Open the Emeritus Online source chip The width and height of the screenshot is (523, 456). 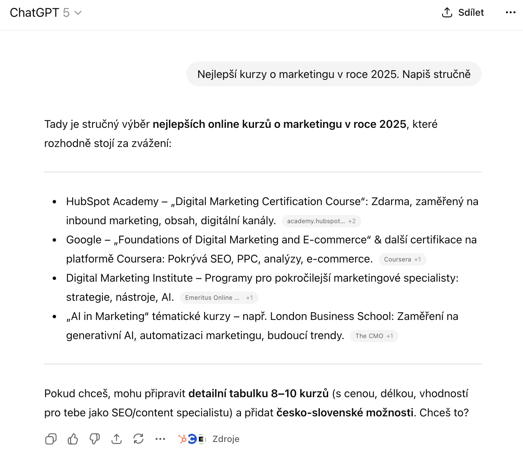coord(212,298)
